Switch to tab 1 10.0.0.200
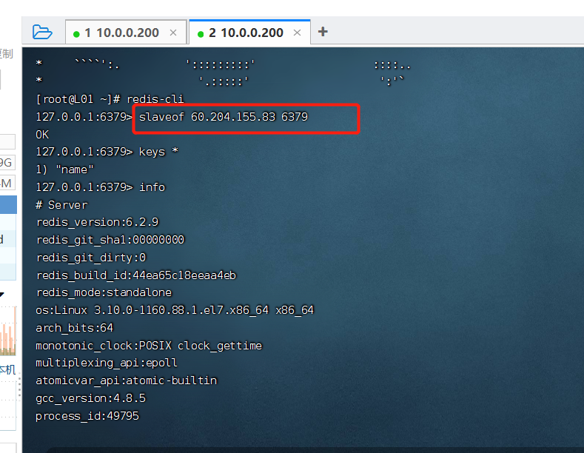 [x=126, y=33]
